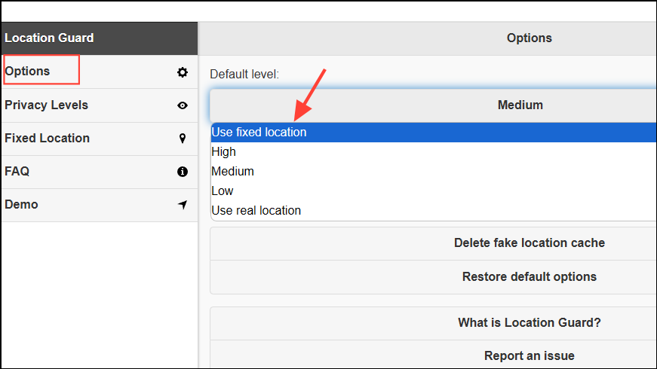Choose Medium from the dropdown list
Screen dimensions: 657x369
tap(233, 172)
